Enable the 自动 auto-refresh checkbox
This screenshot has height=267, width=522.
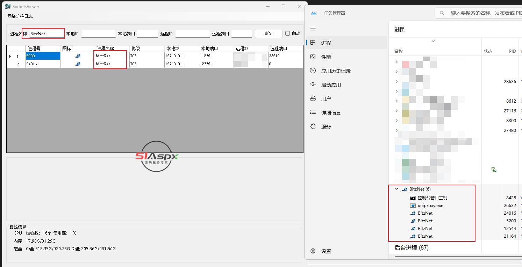[x=287, y=34]
